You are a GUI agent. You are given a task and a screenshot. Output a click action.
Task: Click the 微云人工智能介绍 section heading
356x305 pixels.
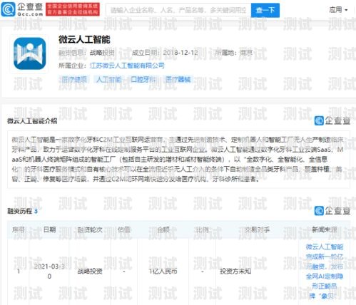(x=32, y=121)
